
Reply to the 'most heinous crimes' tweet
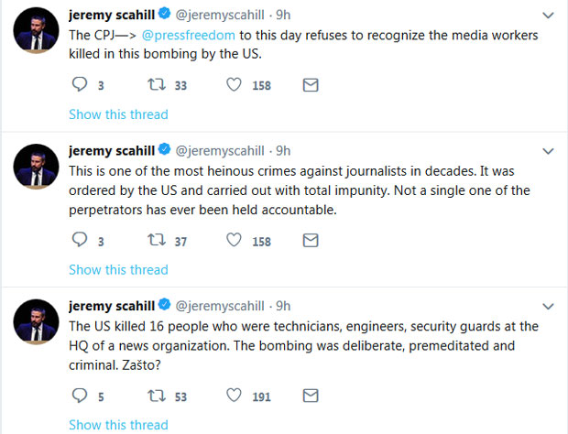point(79,241)
